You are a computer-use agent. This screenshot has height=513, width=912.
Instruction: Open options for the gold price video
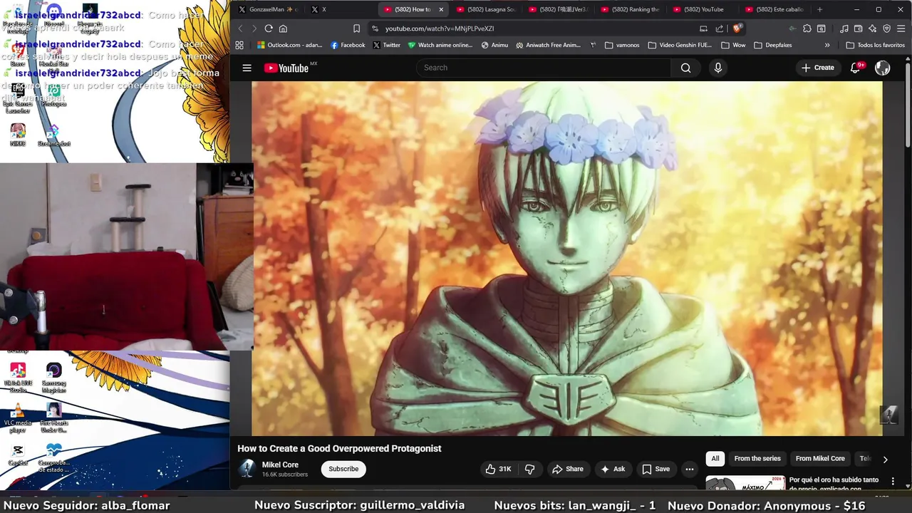[893, 482]
